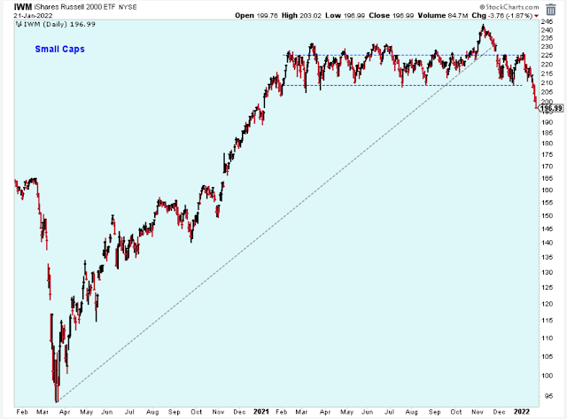Click the IWM (Daily) 196.99 legend
This screenshot has width=567, height=419.
tap(59, 24)
